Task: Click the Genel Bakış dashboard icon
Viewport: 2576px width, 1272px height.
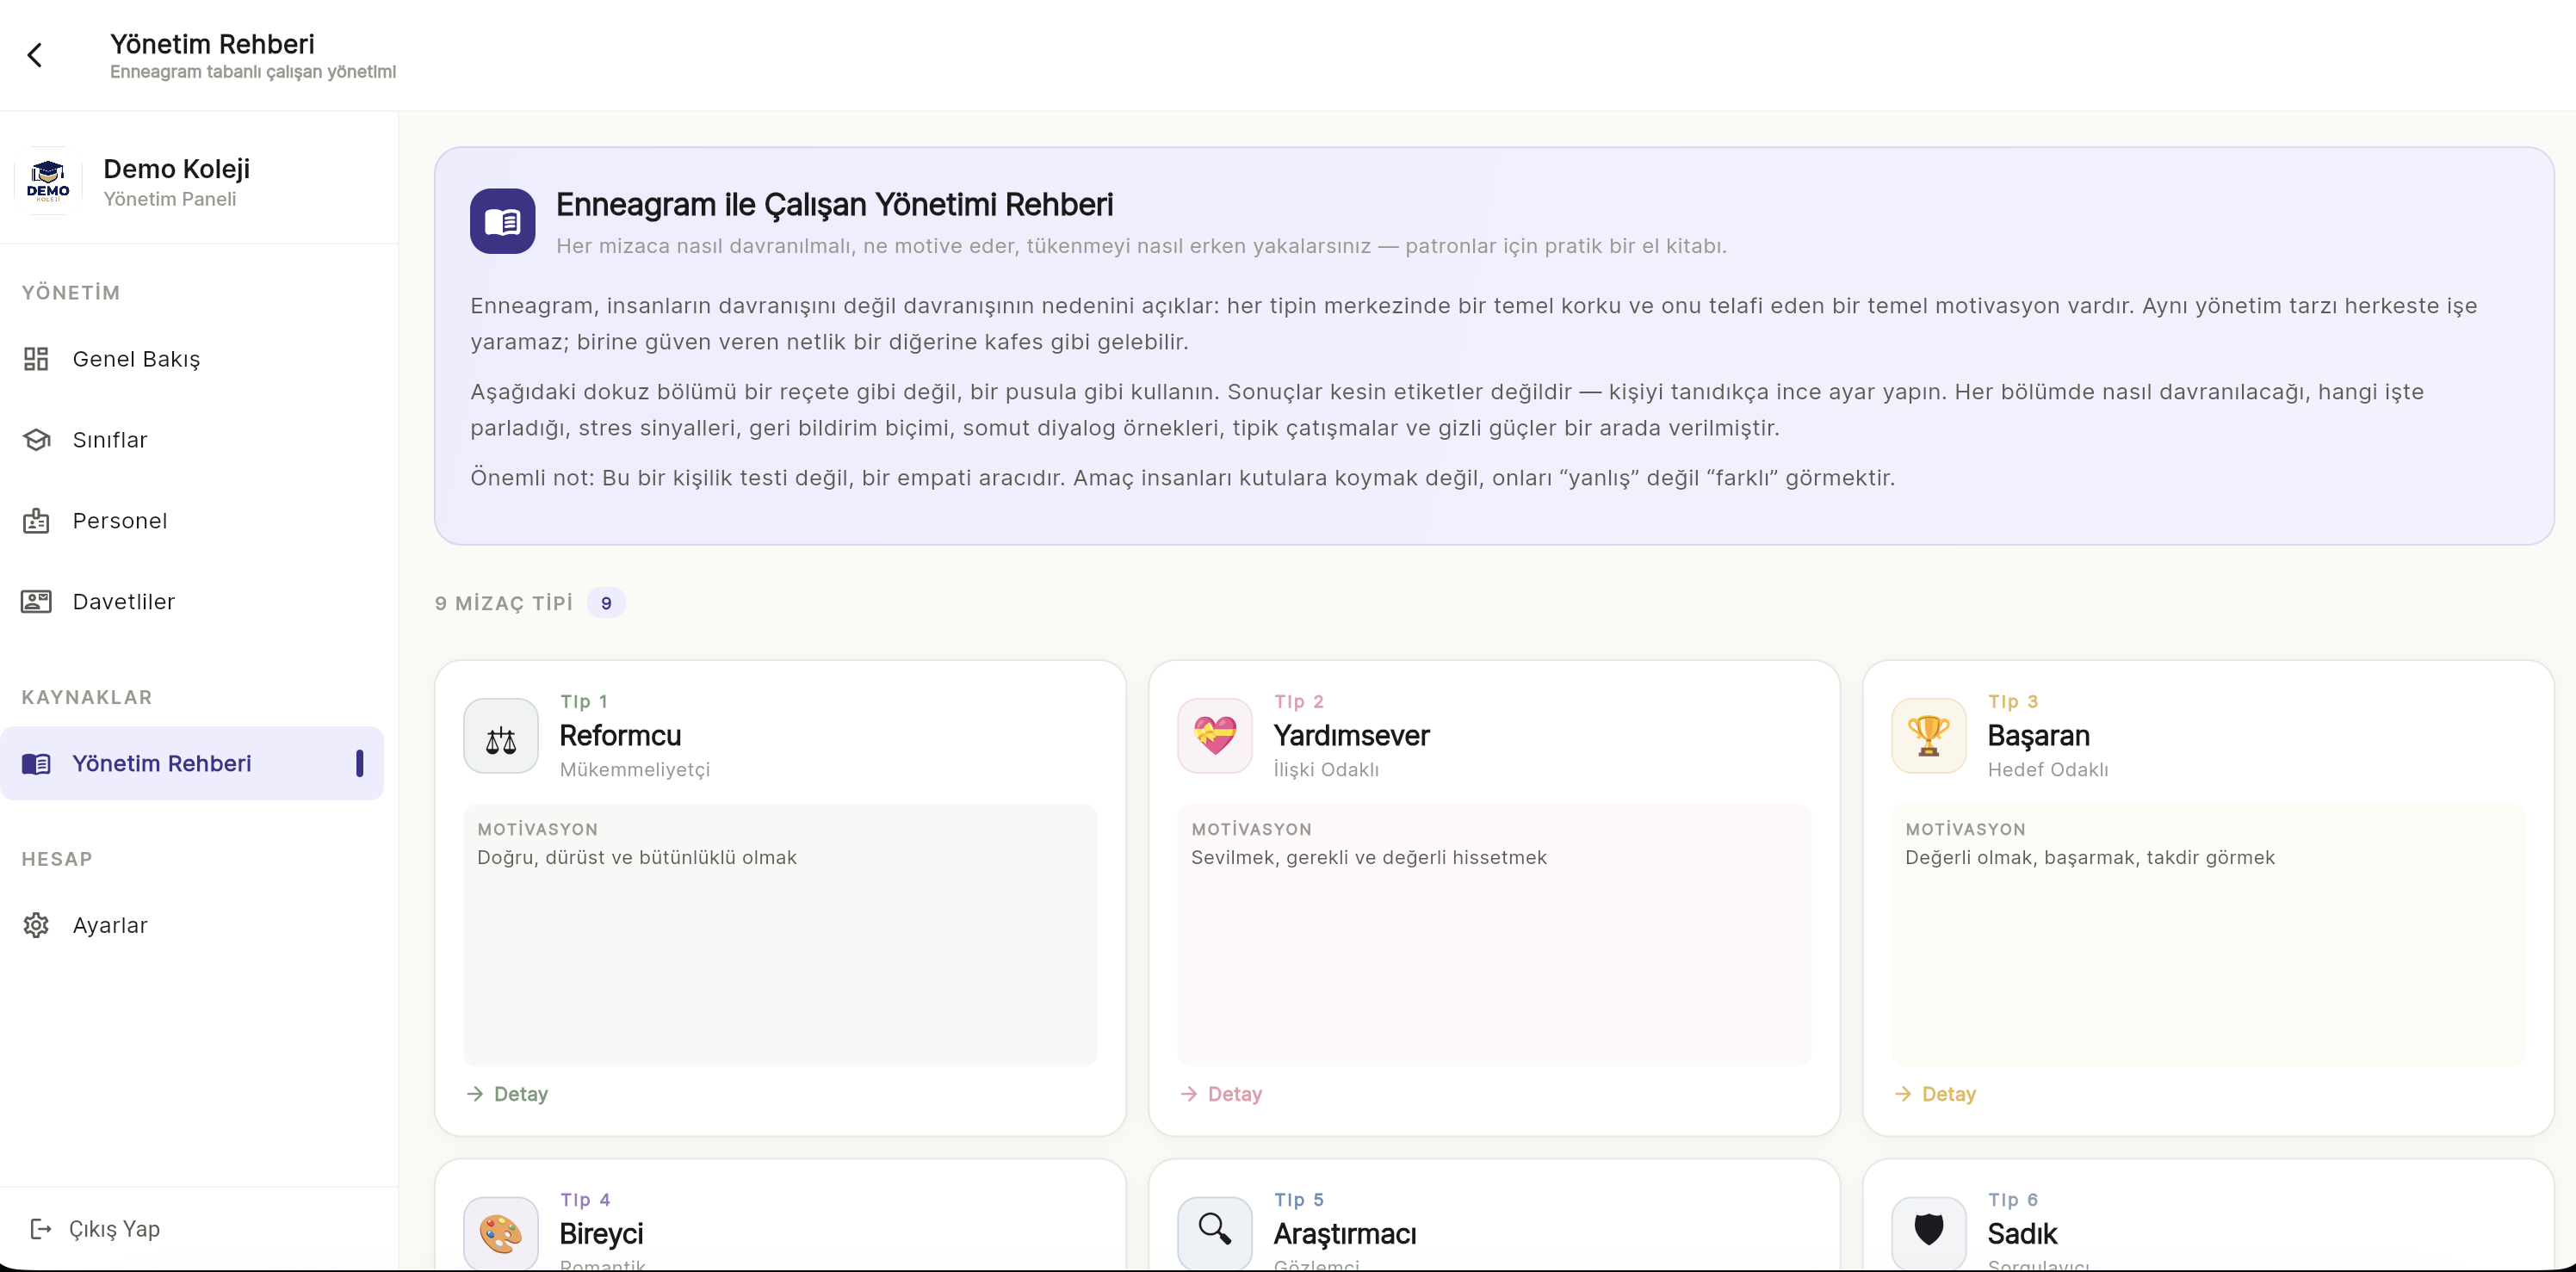Action: pyautogui.click(x=36, y=359)
